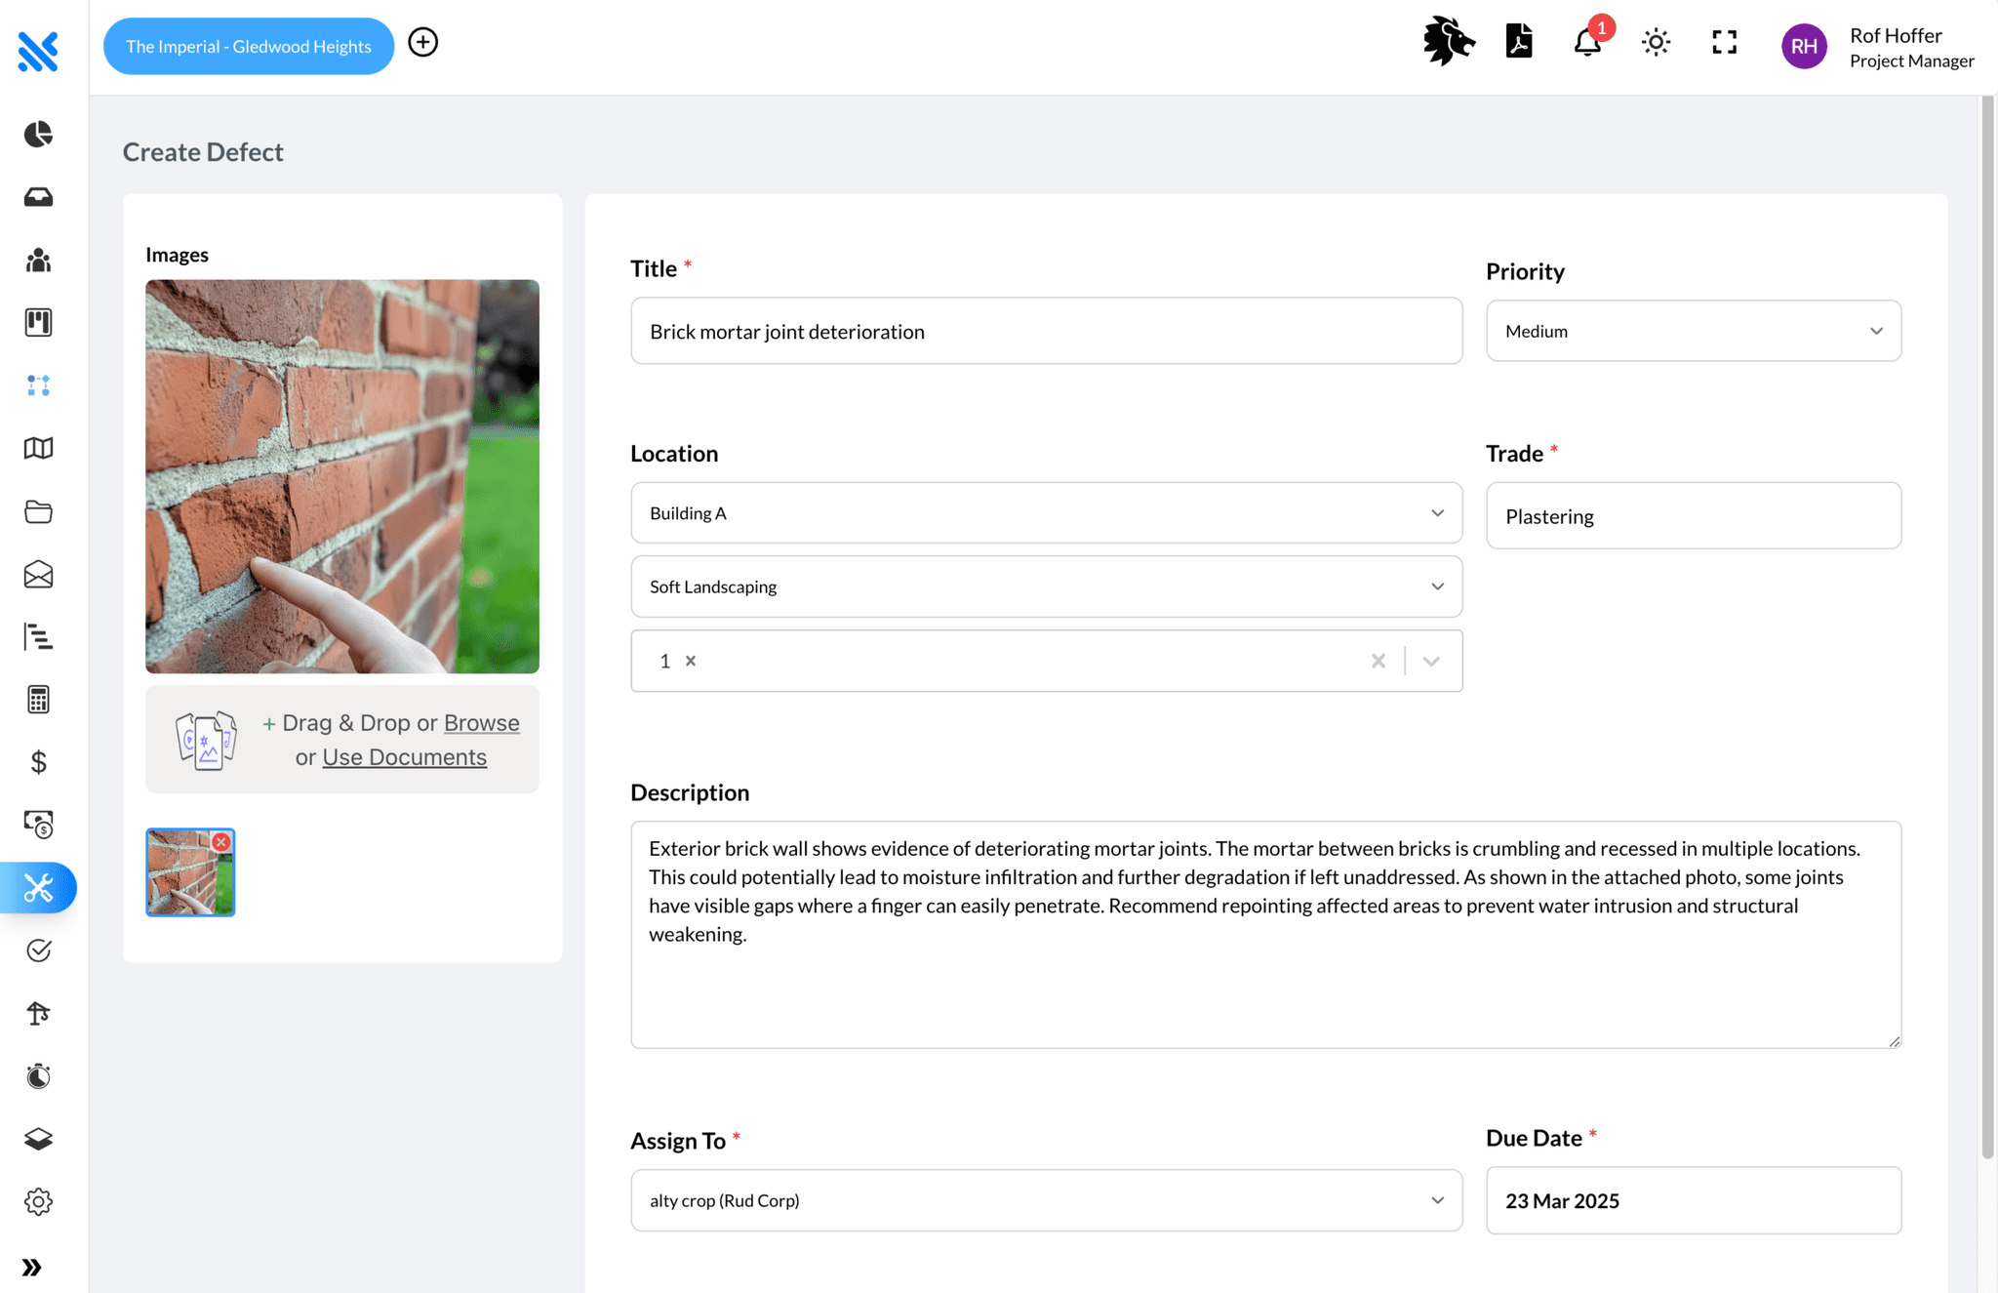This screenshot has width=1998, height=1293.
Task: Open the team members sidebar icon
Action: pos(38,260)
